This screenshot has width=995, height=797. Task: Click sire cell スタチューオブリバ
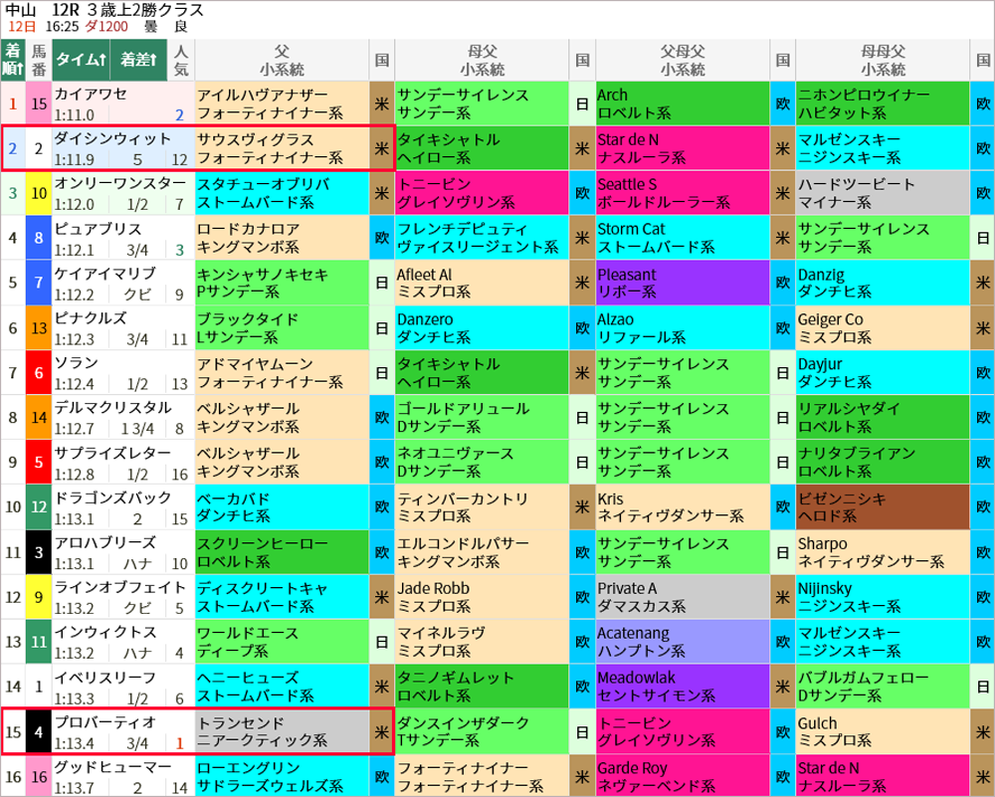point(282,193)
